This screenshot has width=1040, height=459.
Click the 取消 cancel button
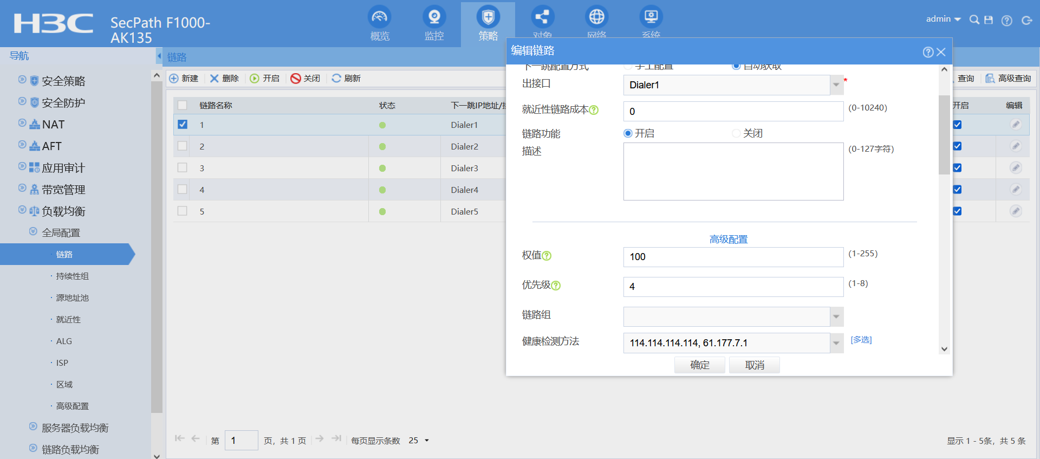pos(755,365)
